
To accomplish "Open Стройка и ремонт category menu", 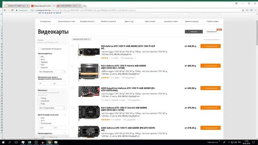I will [108, 21].
